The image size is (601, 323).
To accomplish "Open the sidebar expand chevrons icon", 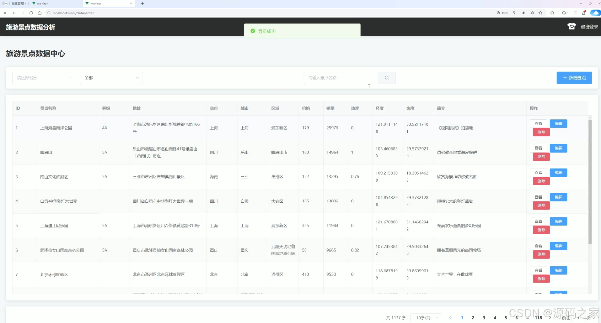I will 5,13.
